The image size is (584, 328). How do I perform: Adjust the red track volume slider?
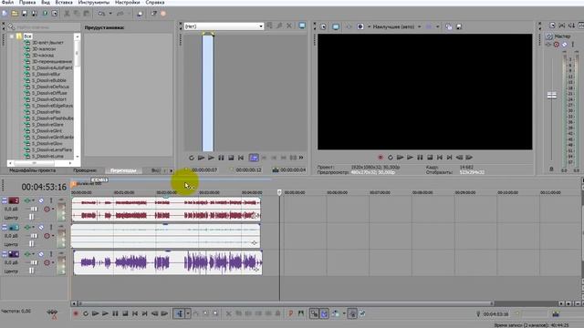(34, 209)
